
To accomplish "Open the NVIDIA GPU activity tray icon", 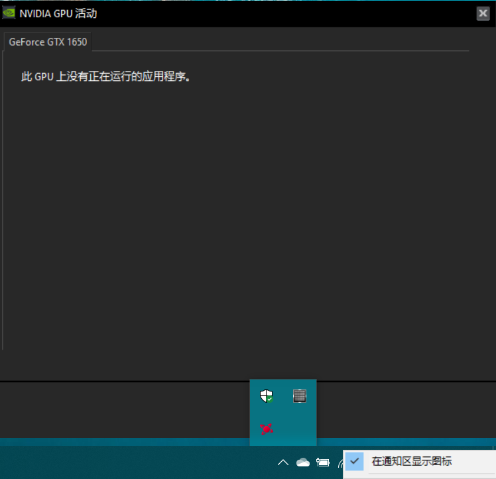I will pos(300,395).
